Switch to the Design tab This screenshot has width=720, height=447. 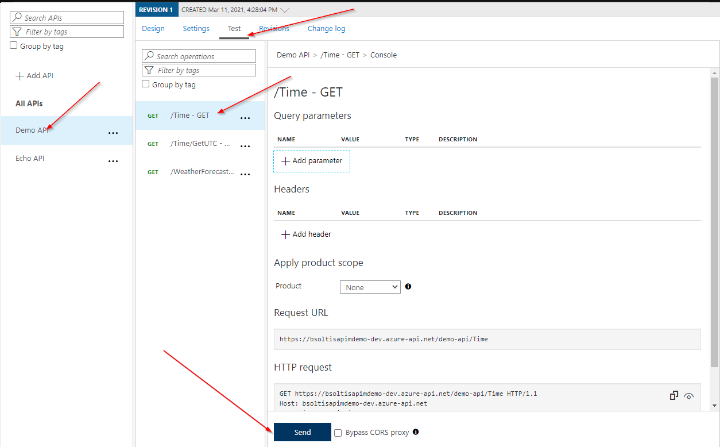tap(153, 28)
